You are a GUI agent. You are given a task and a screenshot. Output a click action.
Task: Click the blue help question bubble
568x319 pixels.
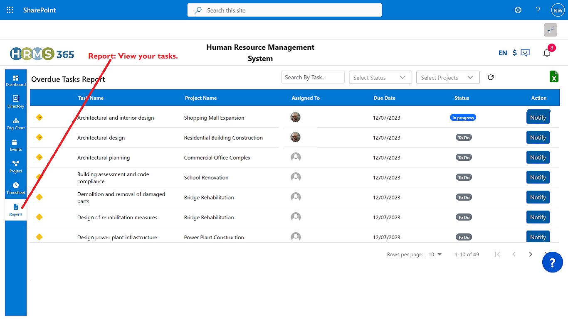pyautogui.click(x=553, y=263)
